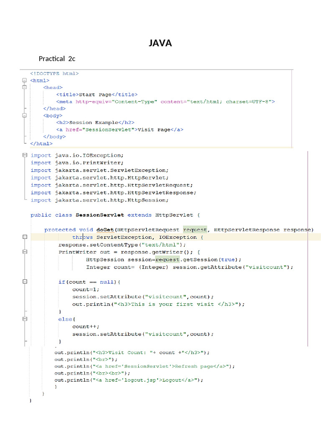Click the count++ statement
Image resolution: width=321 pixels, height=429 pixels.
tap(86, 327)
